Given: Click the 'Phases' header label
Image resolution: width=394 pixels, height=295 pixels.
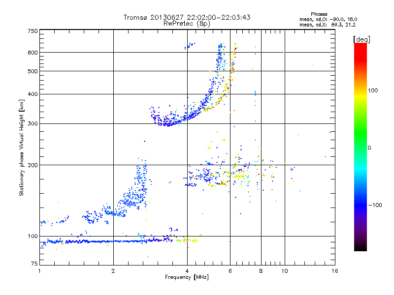Looking at the screenshot, I should coord(319,14).
